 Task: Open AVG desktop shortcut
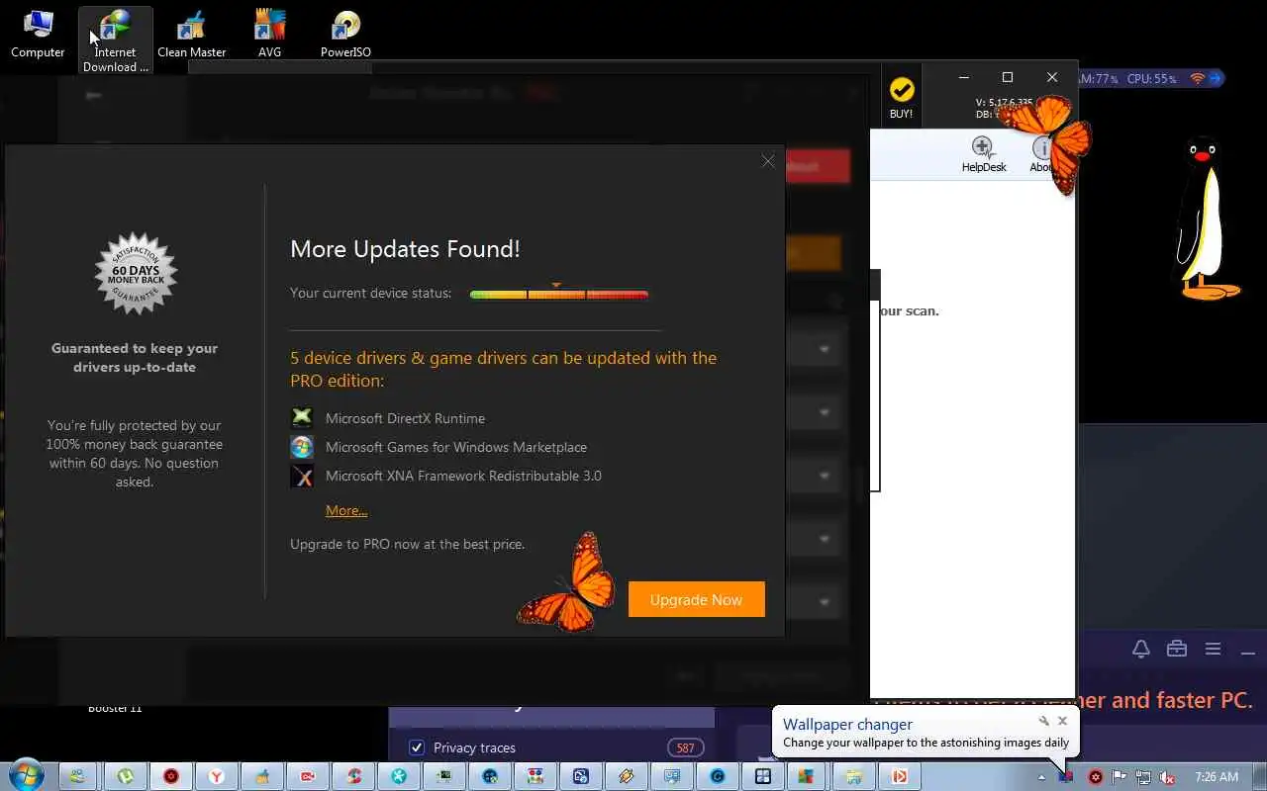click(x=269, y=35)
